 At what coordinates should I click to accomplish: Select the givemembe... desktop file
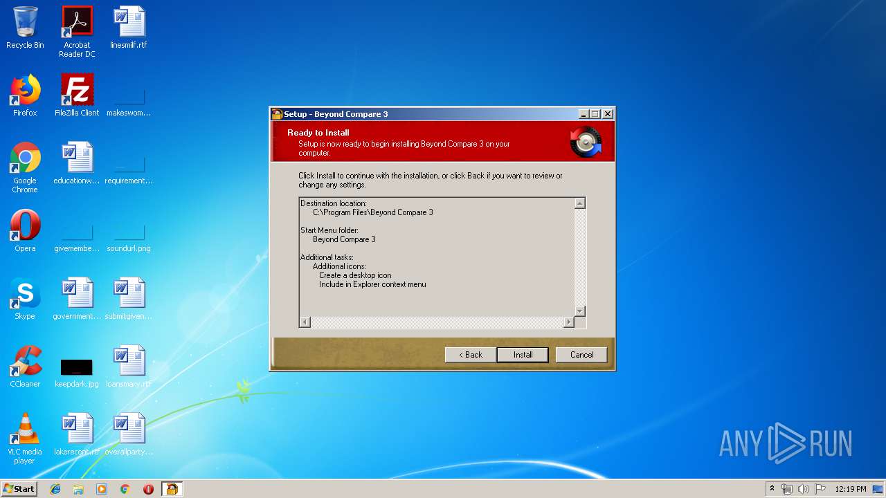click(77, 237)
